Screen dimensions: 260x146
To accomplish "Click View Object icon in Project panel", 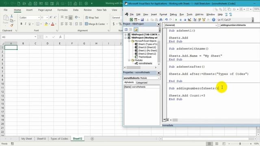I will pyautogui.click(x=130, y=30).
